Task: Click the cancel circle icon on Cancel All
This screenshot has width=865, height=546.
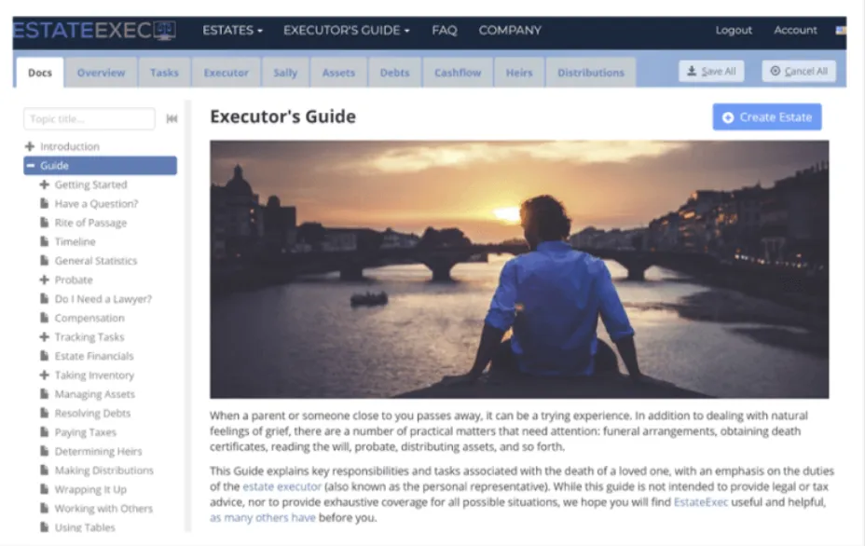Action: [x=776, y=71]
